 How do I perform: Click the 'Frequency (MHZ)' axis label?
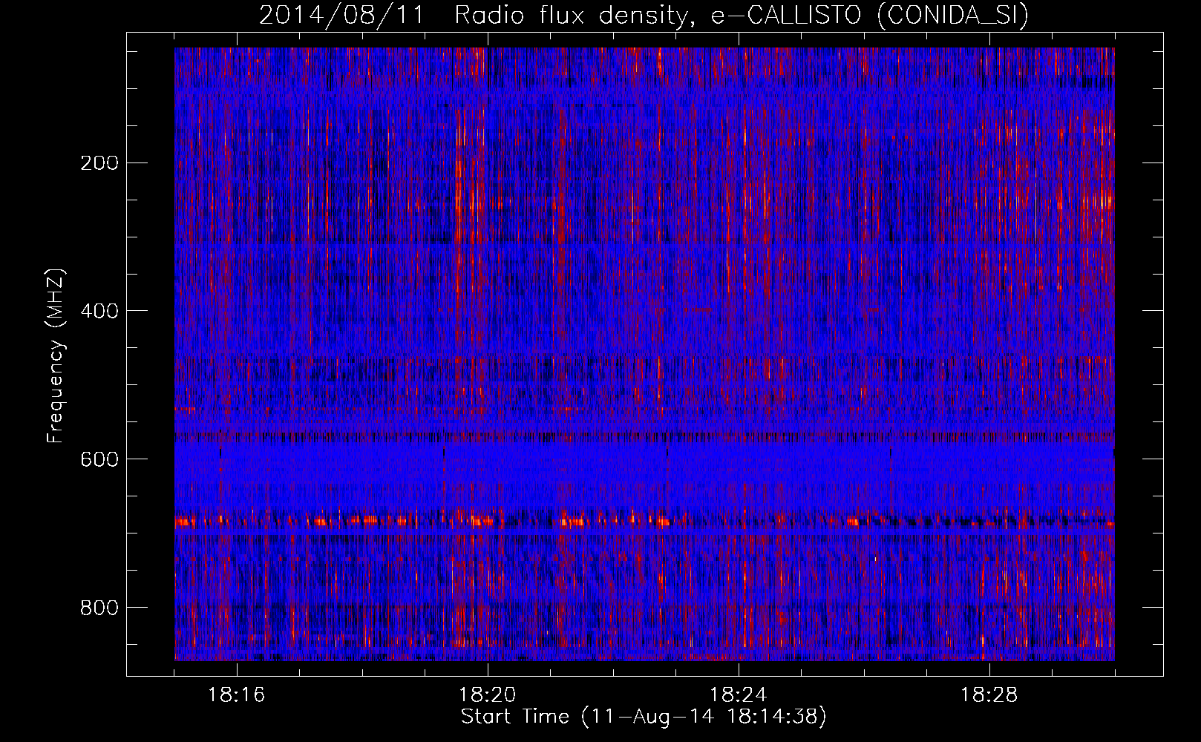56,356
